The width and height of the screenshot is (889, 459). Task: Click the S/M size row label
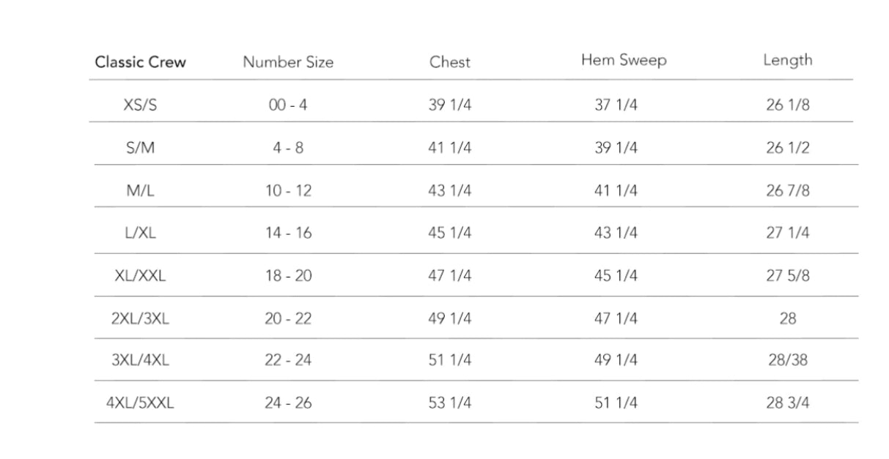(140, 148)
